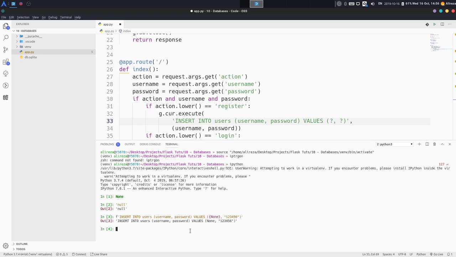Click the index breadcrumb symbol

[x=125, y=31]
